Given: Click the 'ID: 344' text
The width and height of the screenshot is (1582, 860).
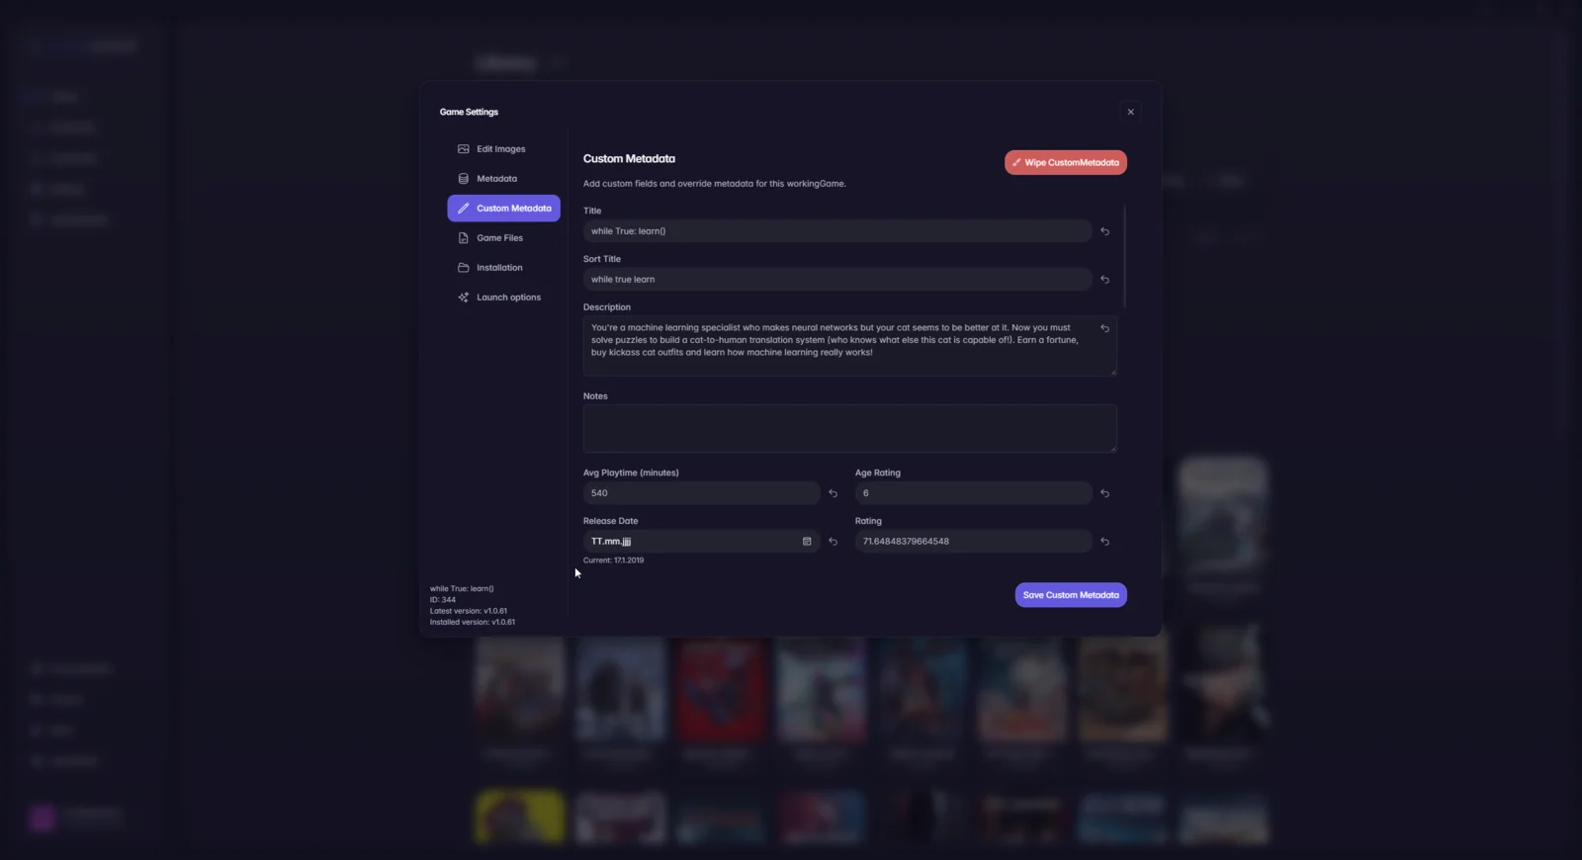Looking at the screenshot, I should 443,600.
